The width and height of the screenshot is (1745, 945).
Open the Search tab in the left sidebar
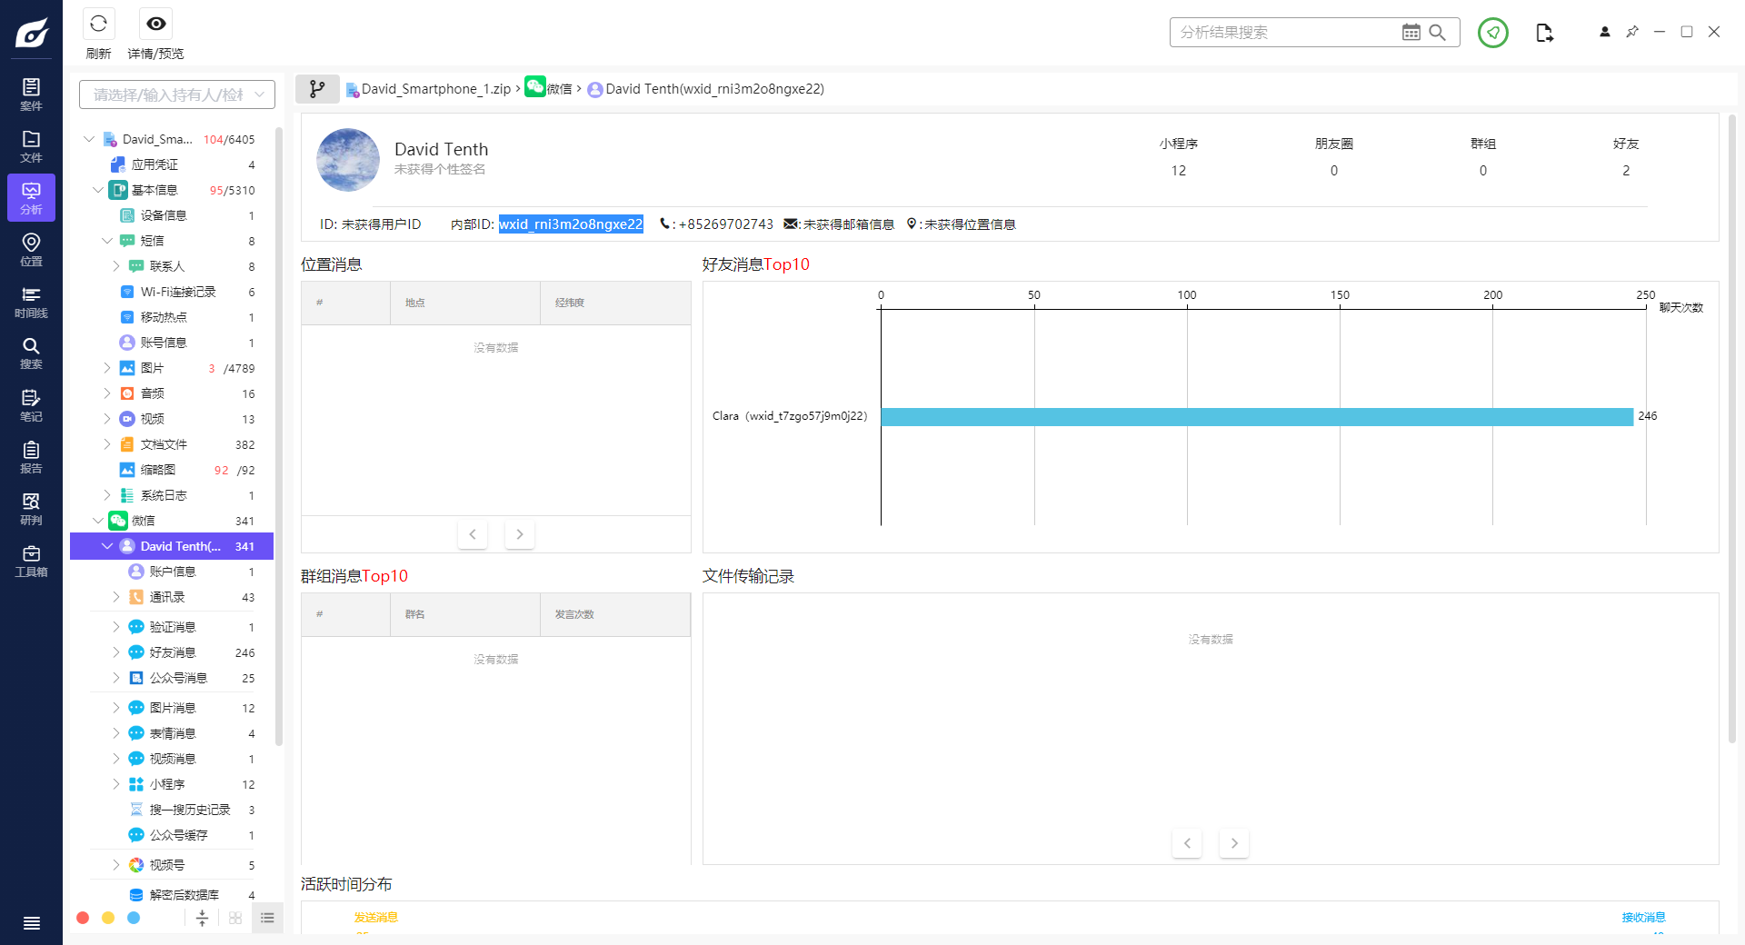31,353
